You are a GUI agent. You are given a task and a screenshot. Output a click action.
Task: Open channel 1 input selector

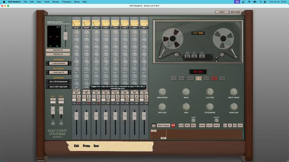(x=76, y=28)
